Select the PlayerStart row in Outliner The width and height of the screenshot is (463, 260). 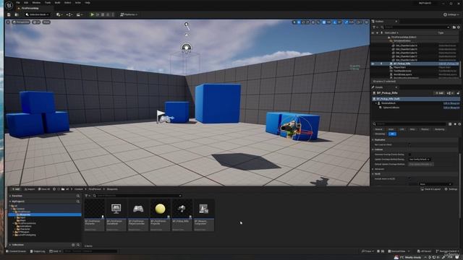pyautogui.click(x=415, y=67)
